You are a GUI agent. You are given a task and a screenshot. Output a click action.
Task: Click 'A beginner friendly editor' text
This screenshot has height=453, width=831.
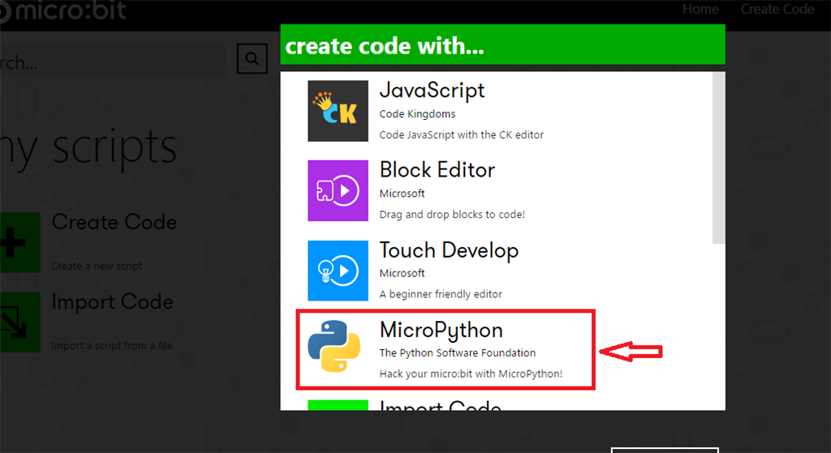(x=441, y=294)
